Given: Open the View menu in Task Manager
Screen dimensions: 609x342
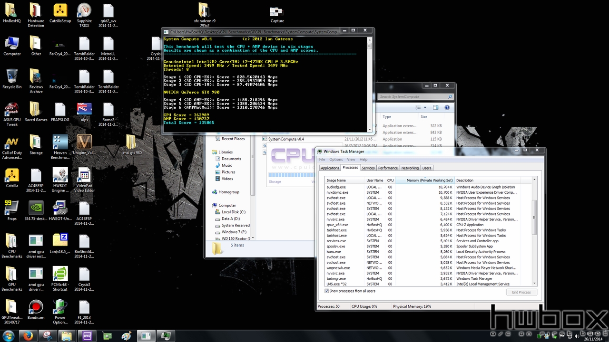Looking at the screenshot, I should tap(351, 160).
